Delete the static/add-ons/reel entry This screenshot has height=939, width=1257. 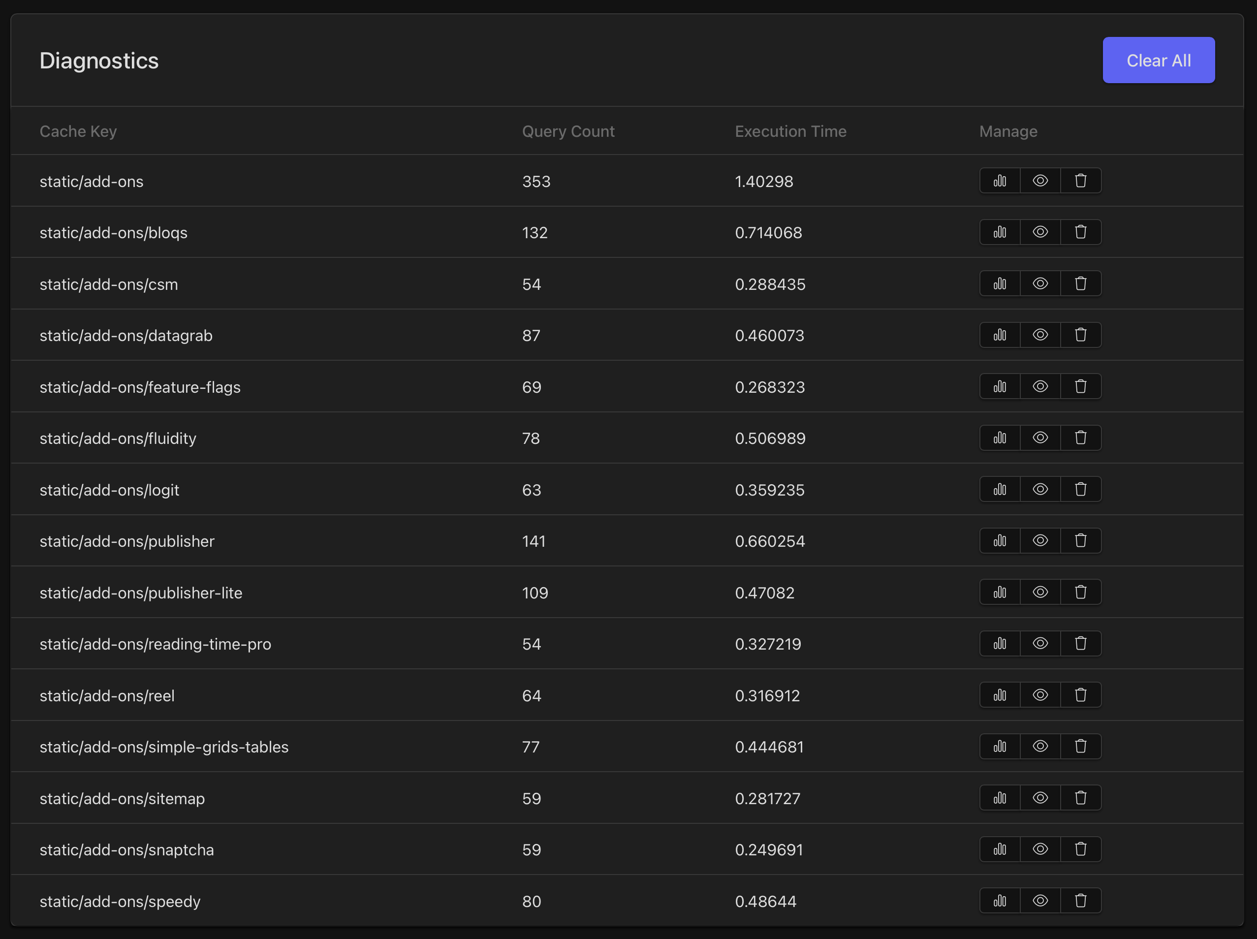tap(1080, 695)
